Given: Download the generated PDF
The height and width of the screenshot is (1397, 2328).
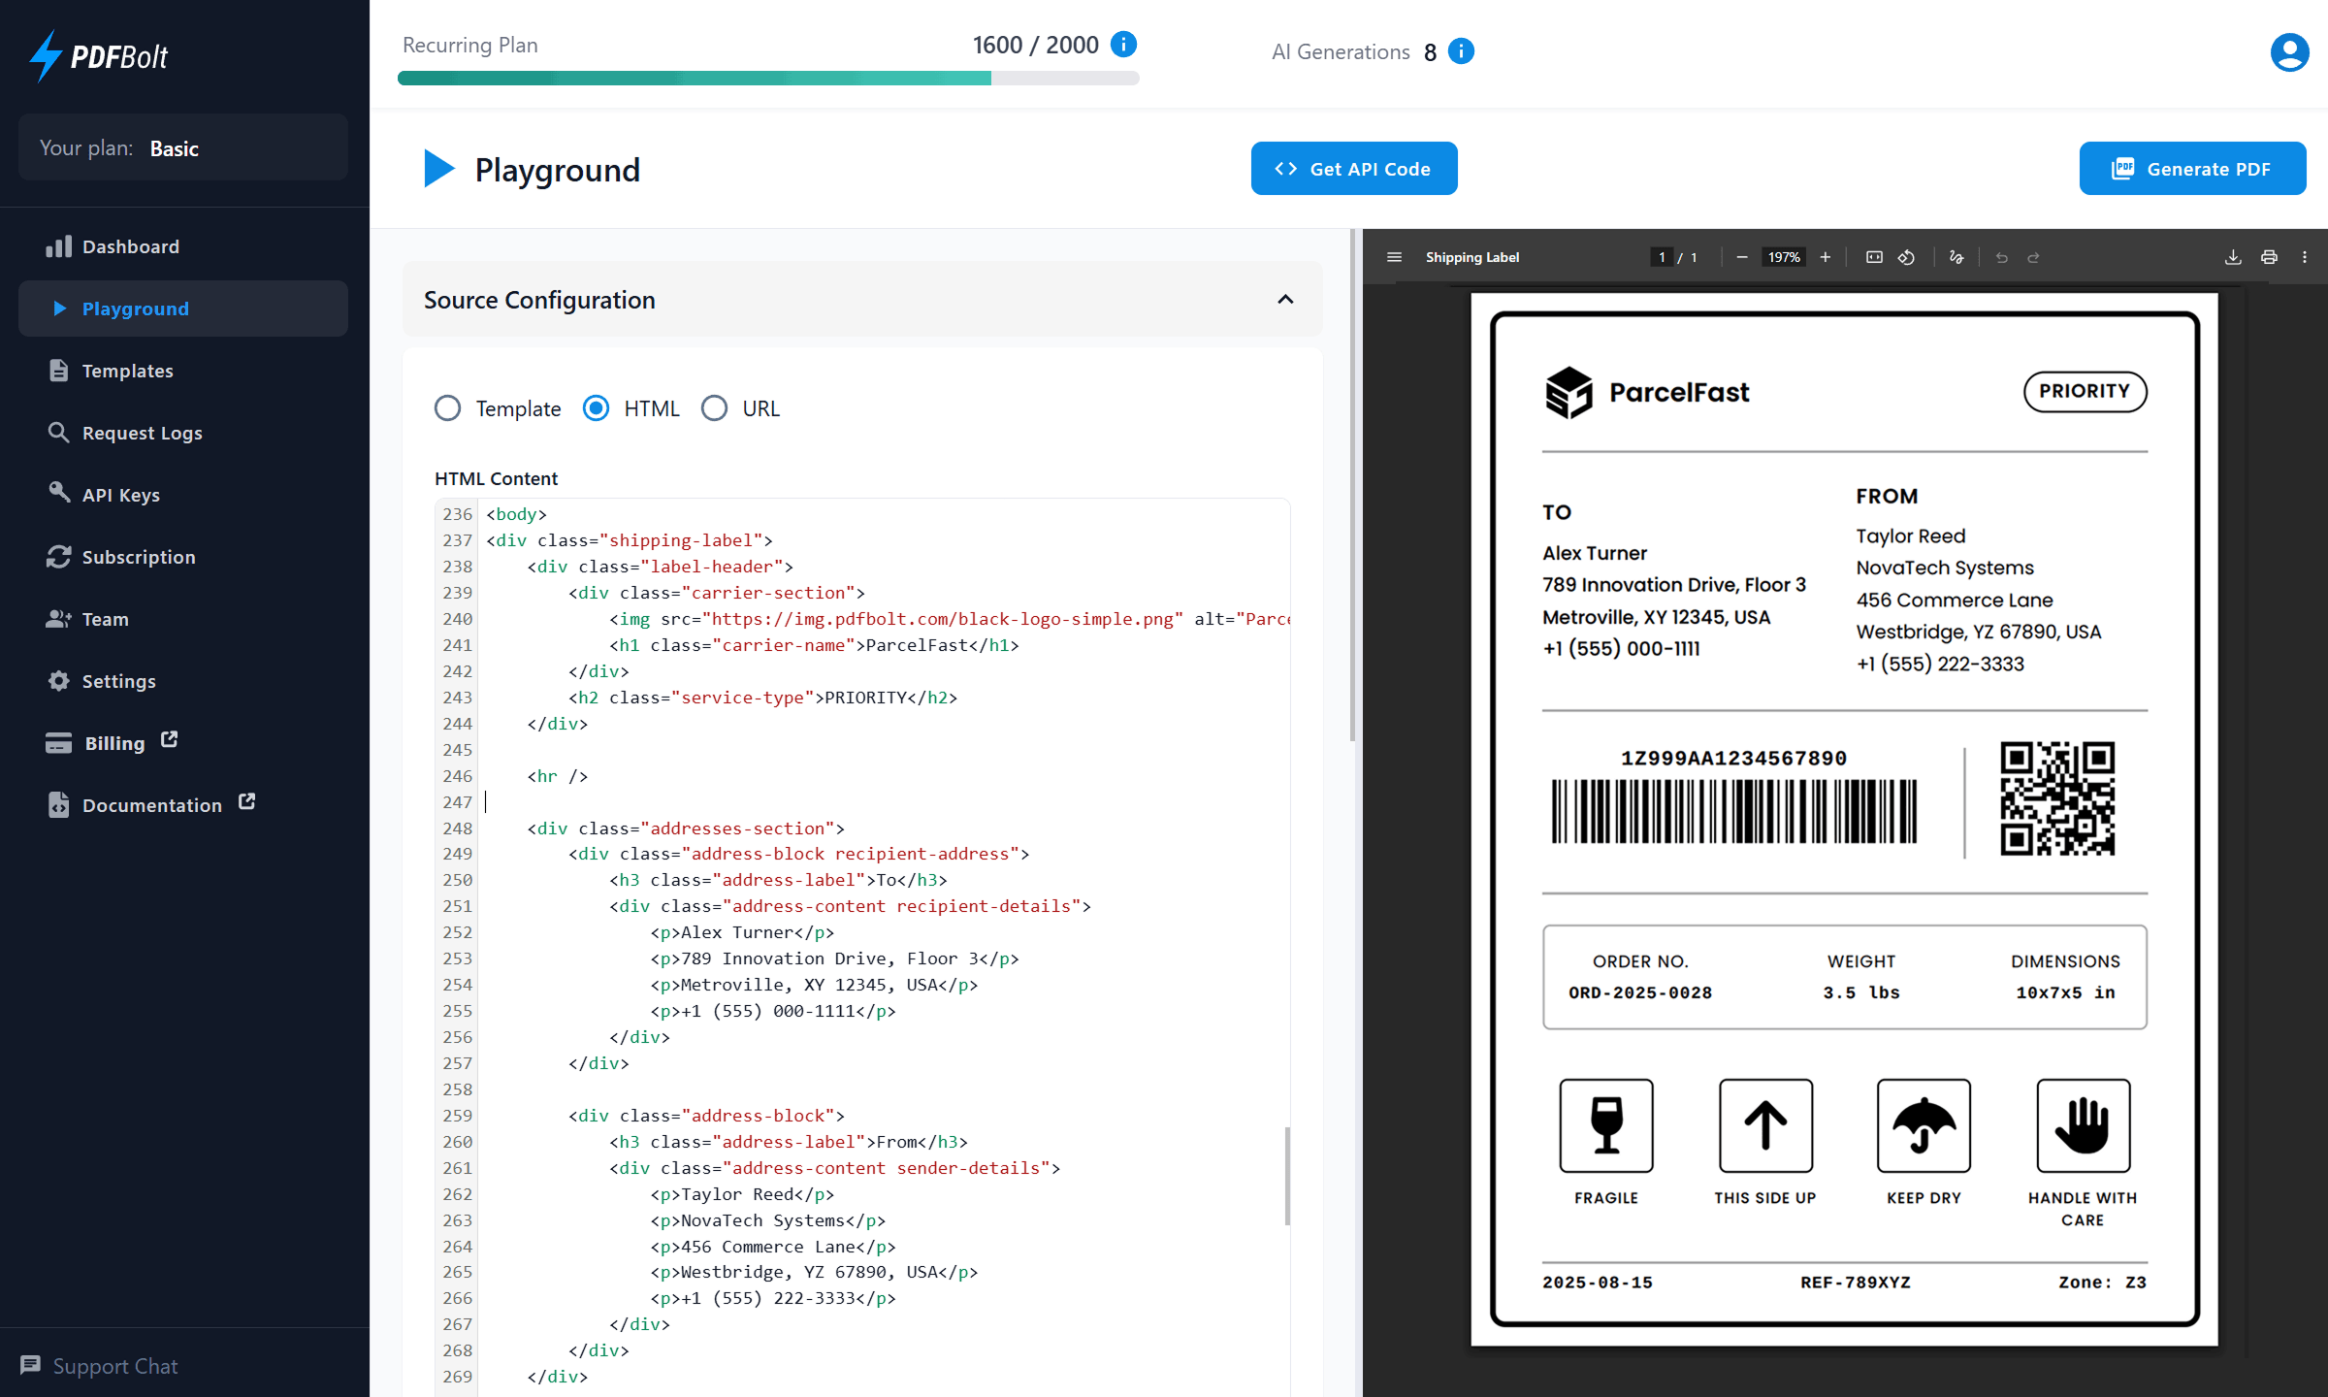Looking at the screenshot, I should [x=2233, y=257].
